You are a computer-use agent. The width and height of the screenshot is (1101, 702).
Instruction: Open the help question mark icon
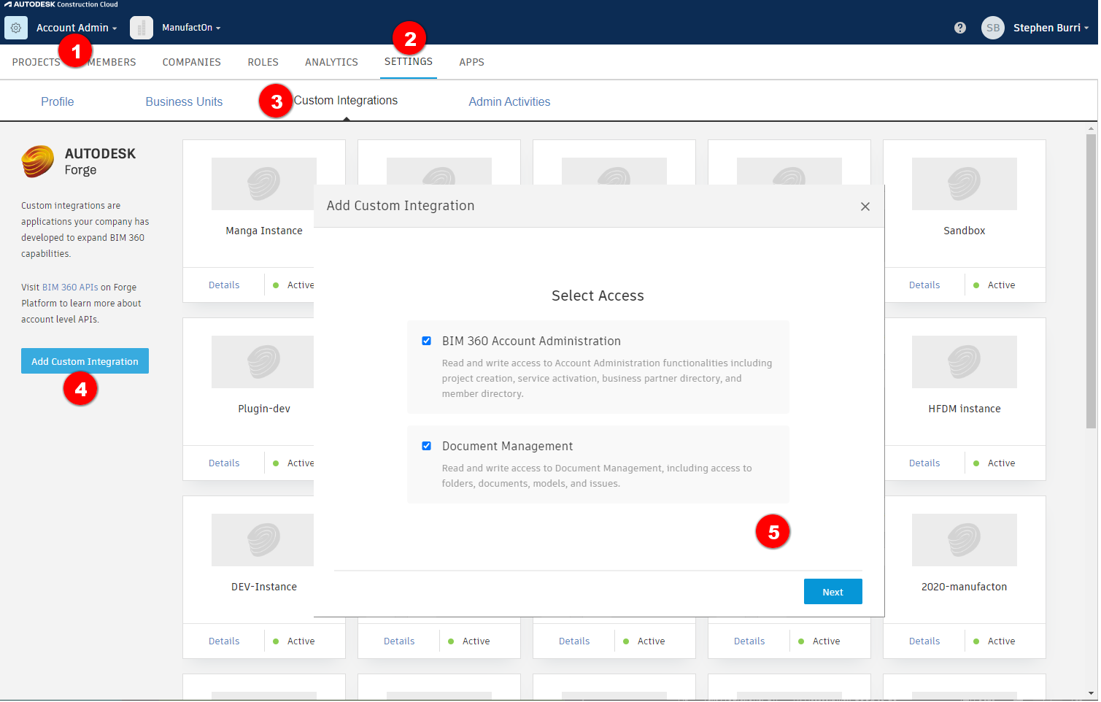coord(959,28)
